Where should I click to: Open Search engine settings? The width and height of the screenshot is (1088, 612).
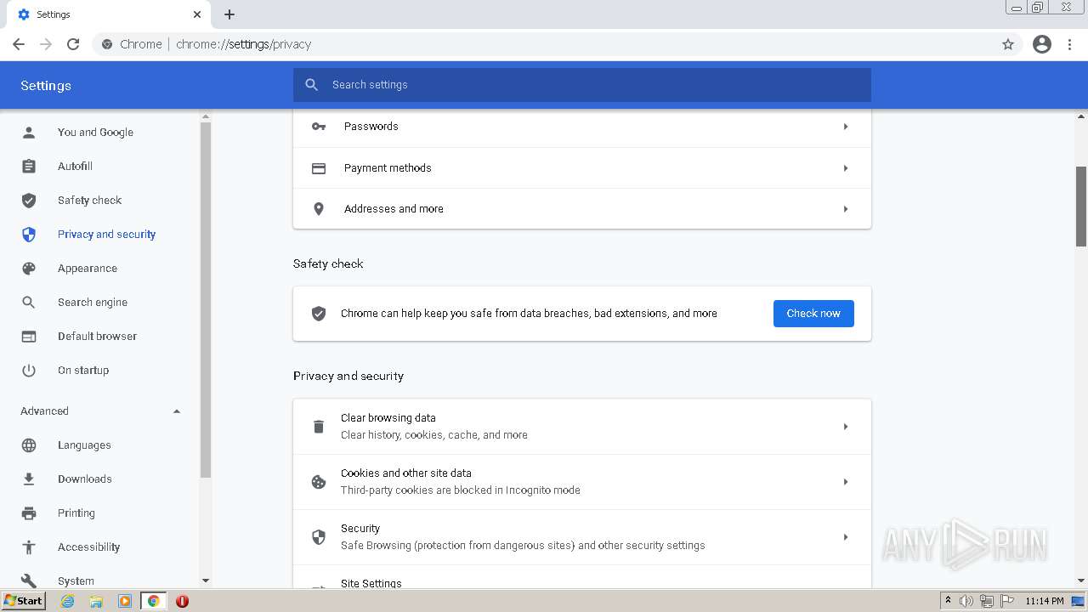93,303
